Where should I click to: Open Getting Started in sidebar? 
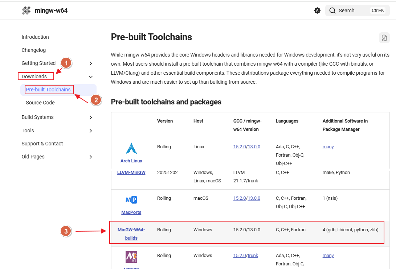coord(38,63)
